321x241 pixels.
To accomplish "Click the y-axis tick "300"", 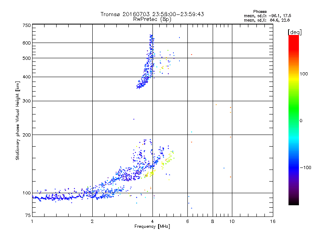I will click(26, 101).
